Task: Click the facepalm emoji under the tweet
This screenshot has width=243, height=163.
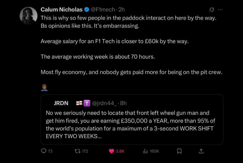Action: pyautogui.click(x=44, y=87)
